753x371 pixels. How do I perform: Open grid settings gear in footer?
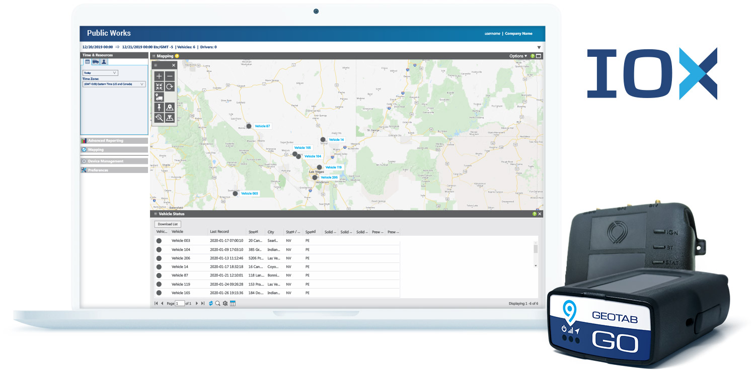click(x=225, y=304)
